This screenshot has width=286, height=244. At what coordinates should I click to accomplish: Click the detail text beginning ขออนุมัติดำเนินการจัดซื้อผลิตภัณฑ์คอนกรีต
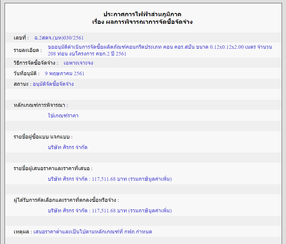[x=160, y=50]
